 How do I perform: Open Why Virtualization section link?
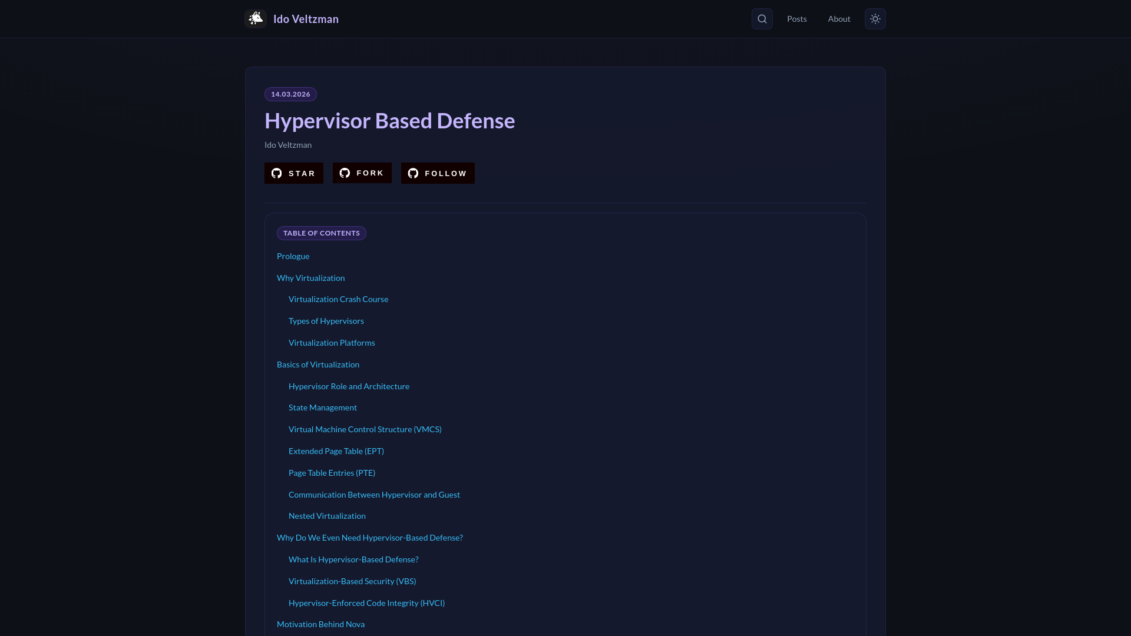point(310,278)
